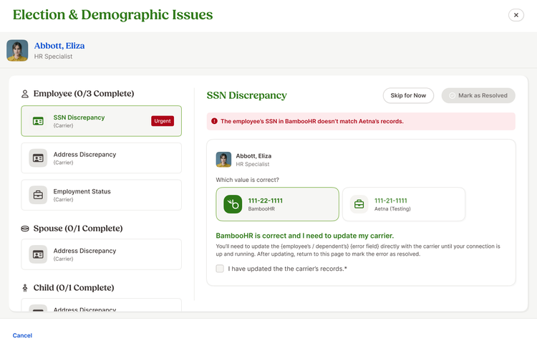Click the rings icon beside Spouse heading

[25, 229]
